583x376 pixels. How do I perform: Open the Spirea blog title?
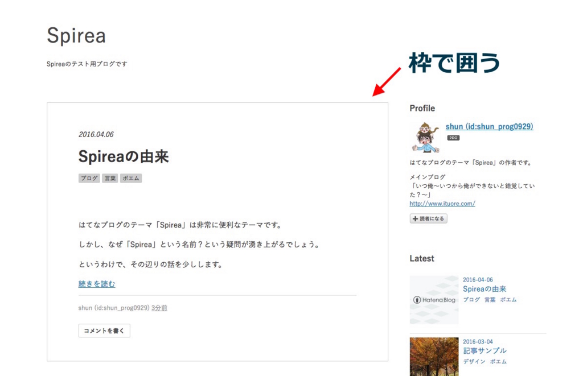(x=76, y=36)
